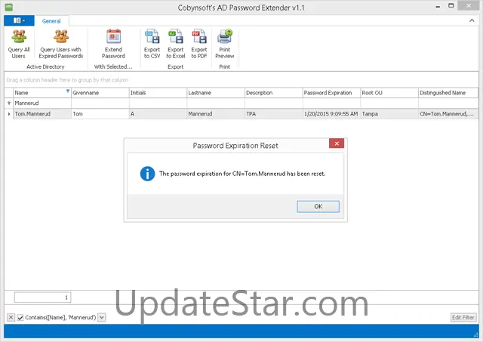Open the blue application menu button
The image size is (483, 342).
19,20
